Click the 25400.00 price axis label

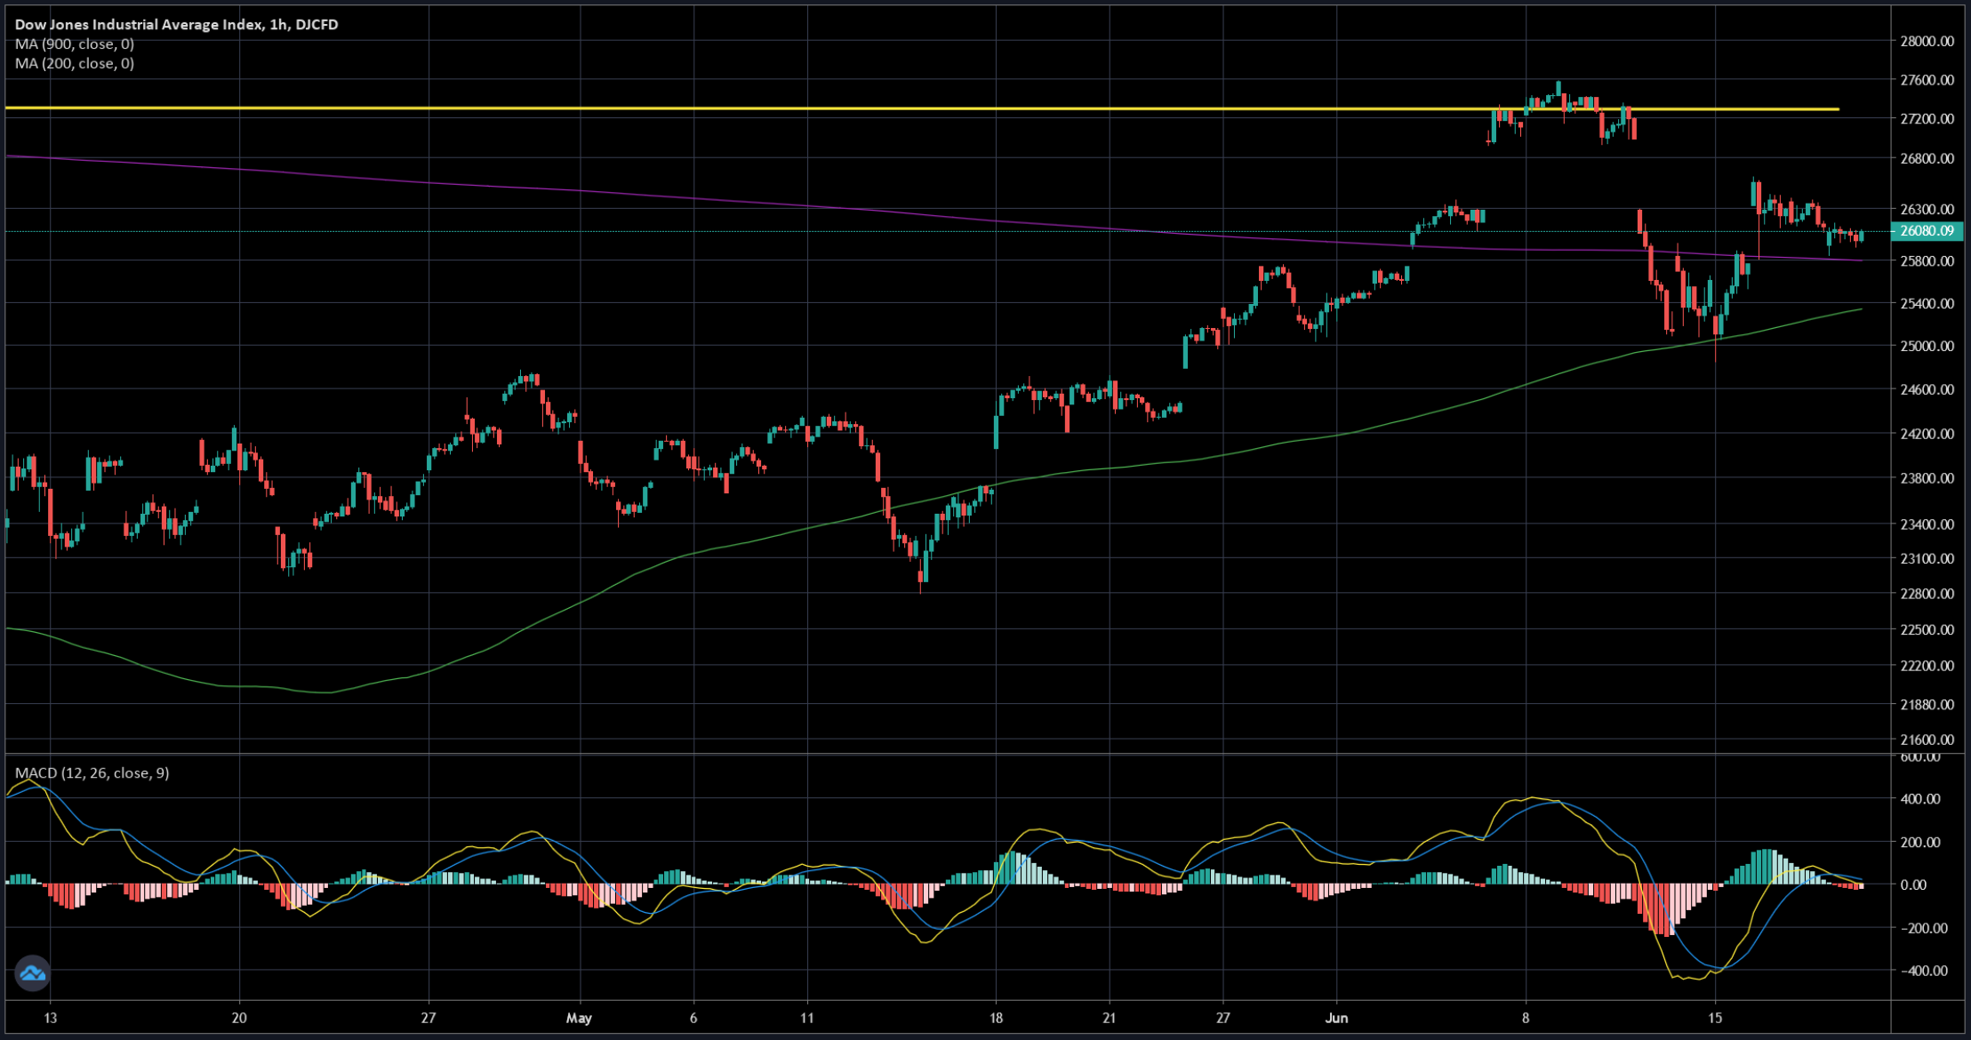(x=1927, y=304)
